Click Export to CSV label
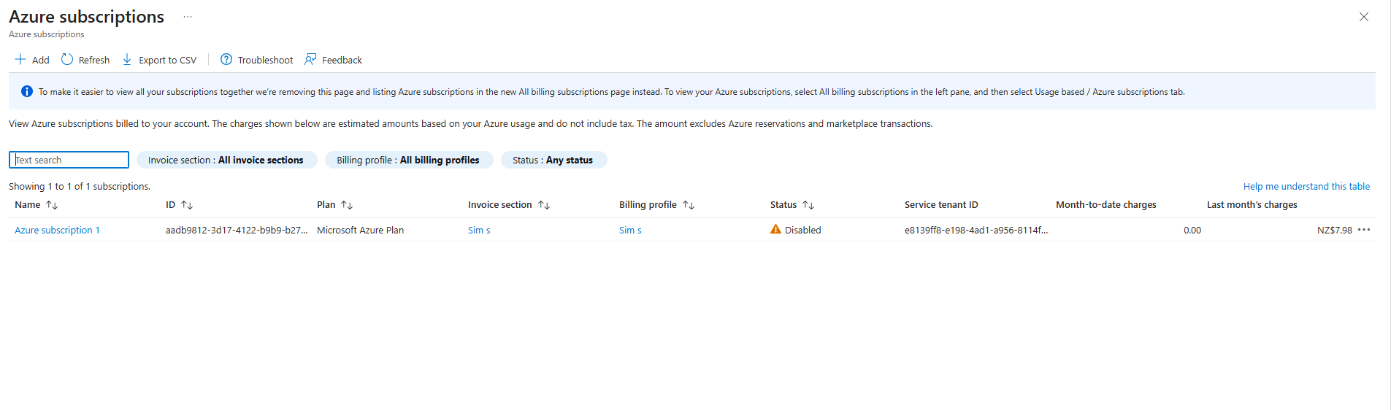 (x=167, y=60)
